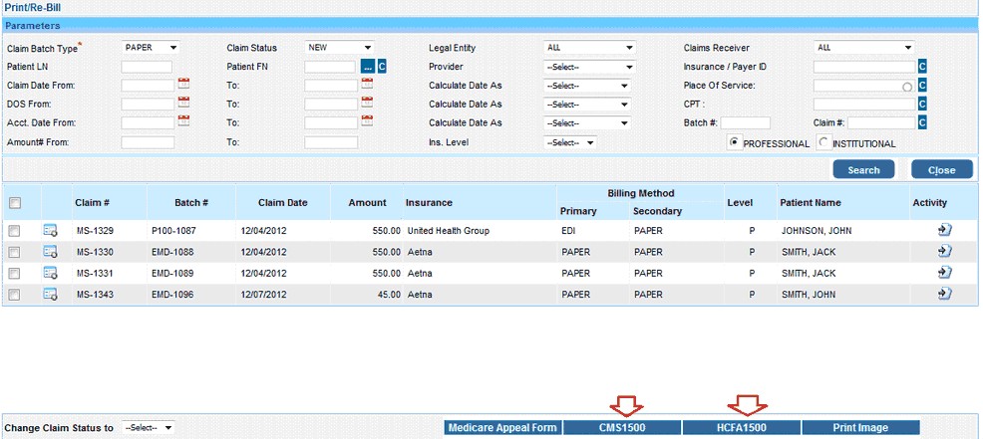The height and width of the screenshot is (439, 983).
Task: Toggle the select-all checkbox in table header
Action: (14, 203)
